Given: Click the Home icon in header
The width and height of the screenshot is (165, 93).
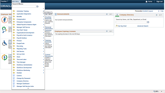Looking at the screenshot, I should 146,2.
